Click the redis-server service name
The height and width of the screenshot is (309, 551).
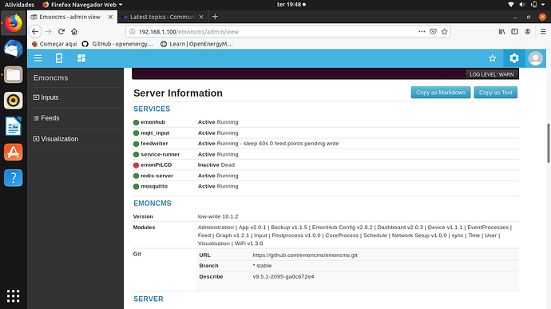click(x=157, y=176)
